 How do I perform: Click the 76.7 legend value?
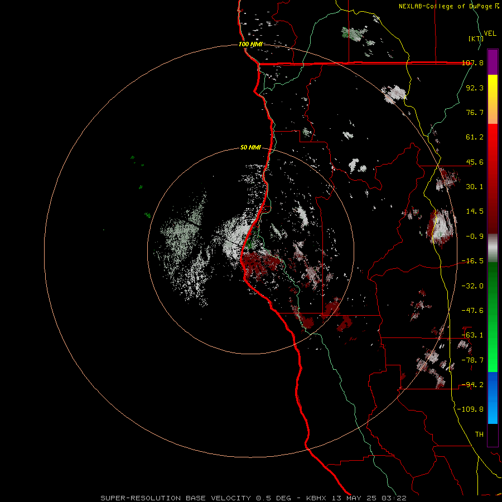pyautogui.click(x=475, y=112)
